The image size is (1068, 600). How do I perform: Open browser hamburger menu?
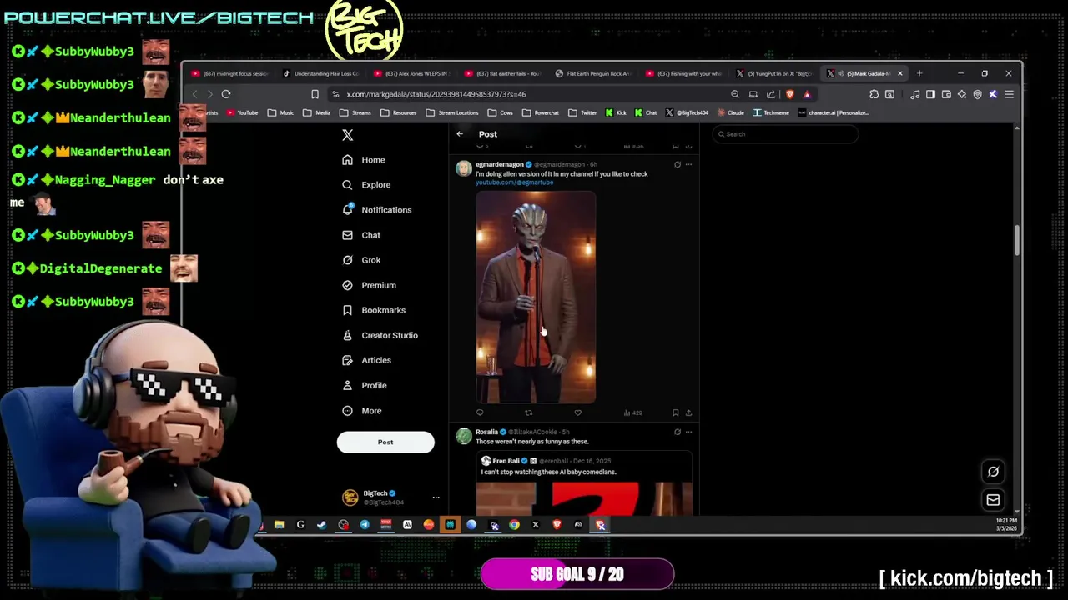(x=1009, y=94)
